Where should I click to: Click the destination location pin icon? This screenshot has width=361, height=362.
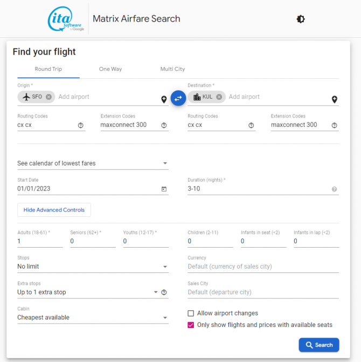click(334, 99)
